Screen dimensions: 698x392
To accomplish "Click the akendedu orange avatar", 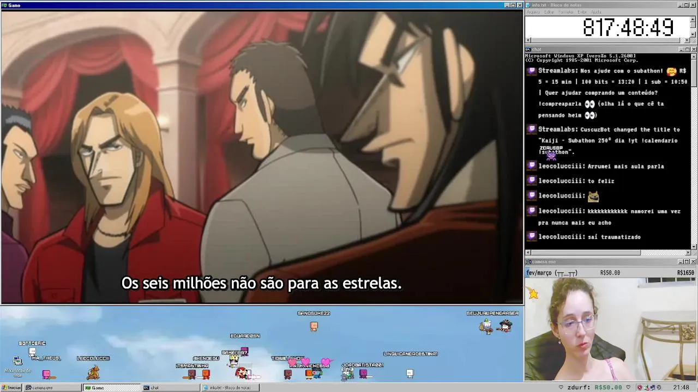I will (x=206, y=373).
